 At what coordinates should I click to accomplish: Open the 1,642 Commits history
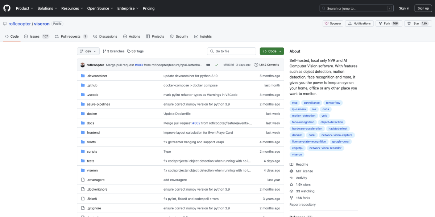pos(267,65)
